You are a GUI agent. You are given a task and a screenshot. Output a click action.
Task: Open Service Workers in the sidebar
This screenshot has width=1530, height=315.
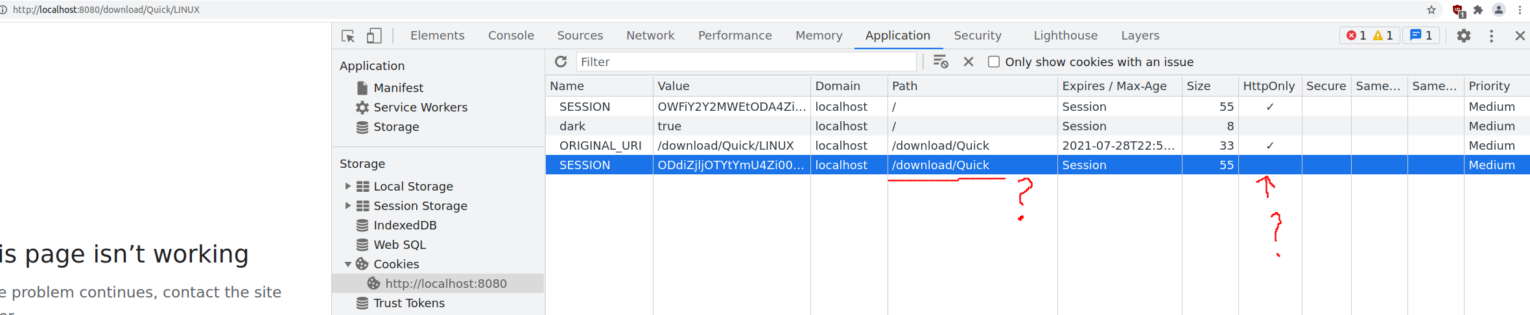[420, 107]
